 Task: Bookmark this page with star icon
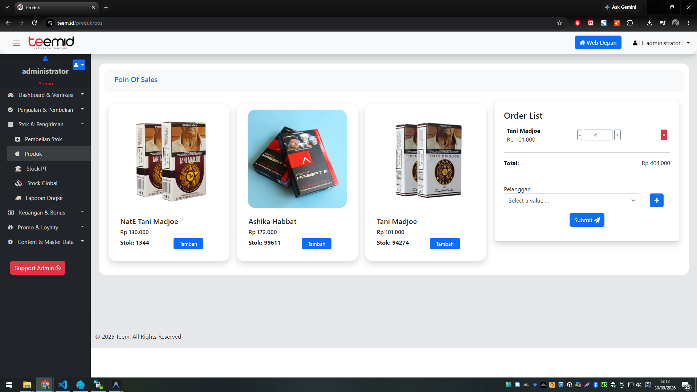[559, 23]
